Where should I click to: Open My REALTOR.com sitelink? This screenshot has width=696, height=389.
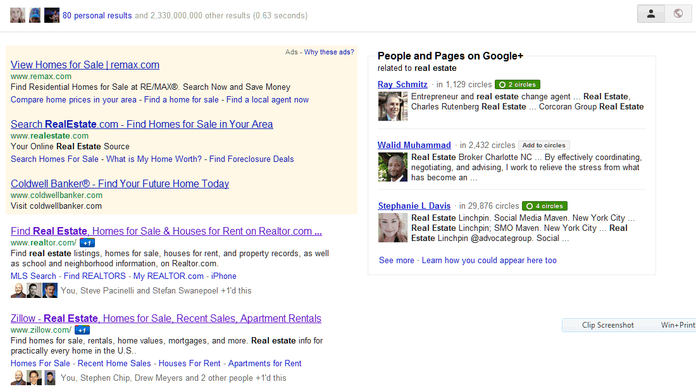click(168, 276)
